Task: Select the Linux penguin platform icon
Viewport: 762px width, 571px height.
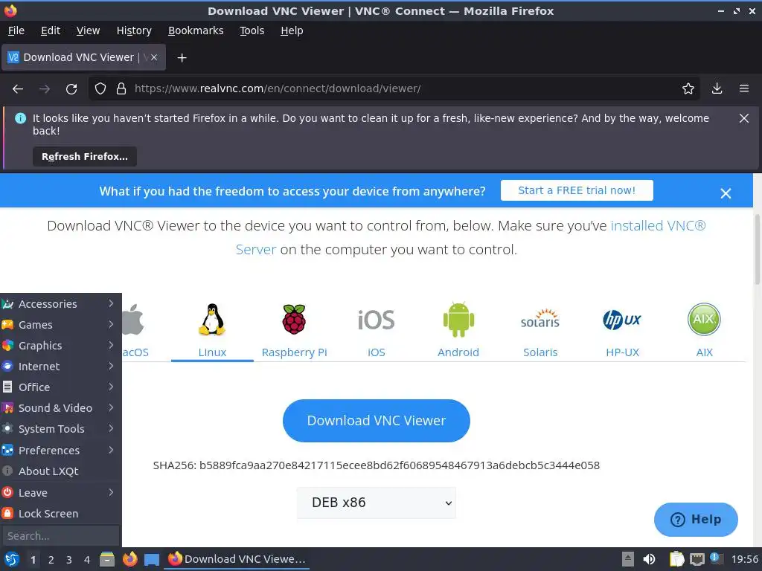Action: (212, 320)
